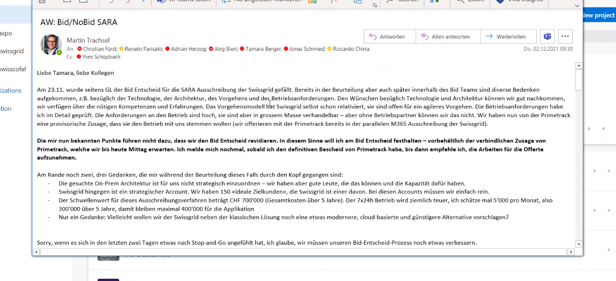Click the New project button
Screen dimensions: 616x281
coord(598,15)
